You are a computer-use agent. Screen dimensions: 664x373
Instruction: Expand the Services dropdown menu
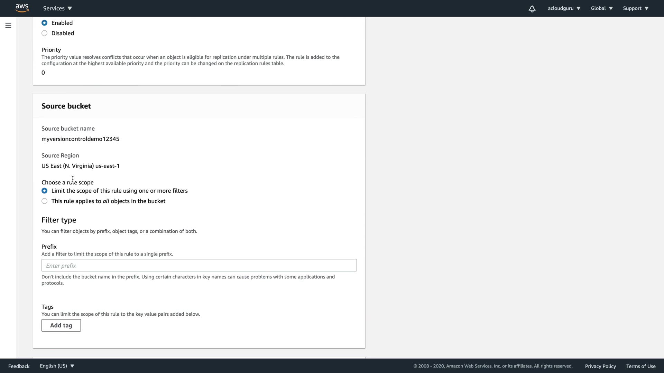70,8
